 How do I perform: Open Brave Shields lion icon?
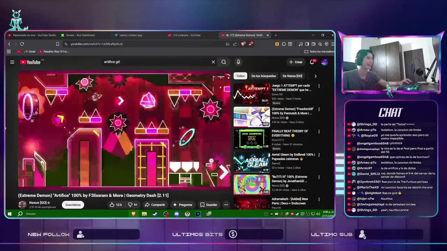click(243, 44)
